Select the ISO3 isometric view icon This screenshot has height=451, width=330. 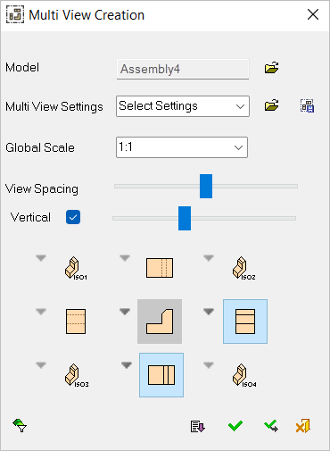coord(77,375)
